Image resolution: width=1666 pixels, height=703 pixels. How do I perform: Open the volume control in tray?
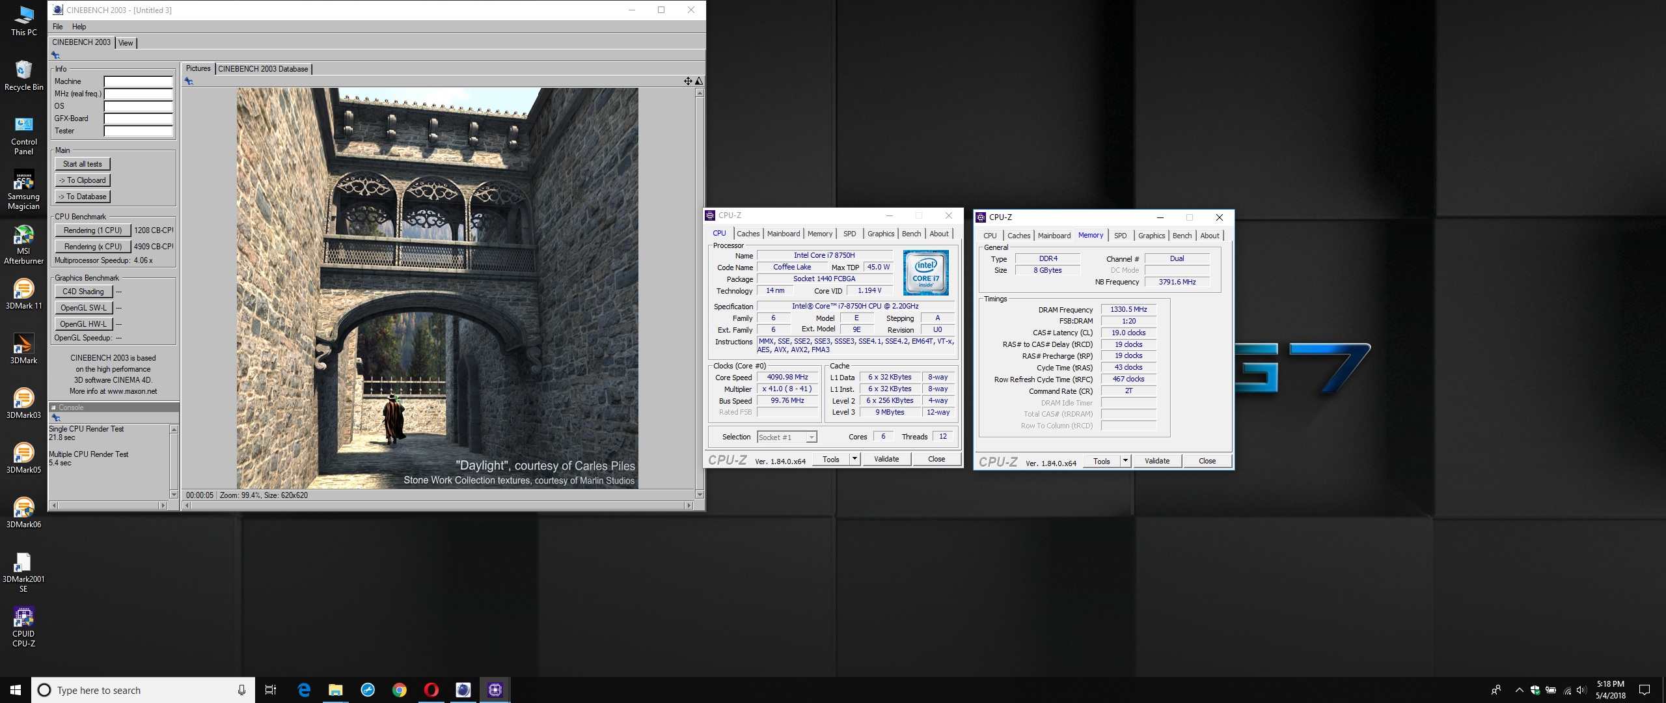pos(1582,690)
